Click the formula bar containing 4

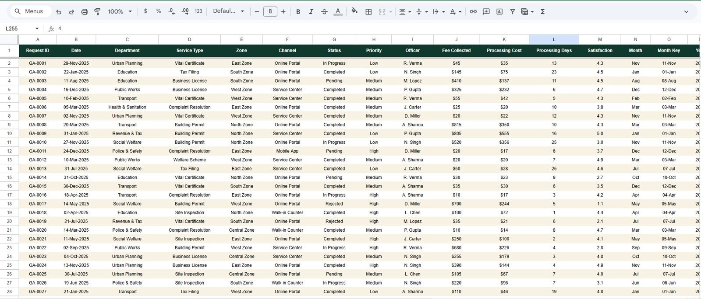click(377, 28)
